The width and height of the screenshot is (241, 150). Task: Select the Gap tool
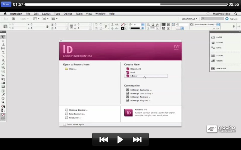(x=3, y=48)
